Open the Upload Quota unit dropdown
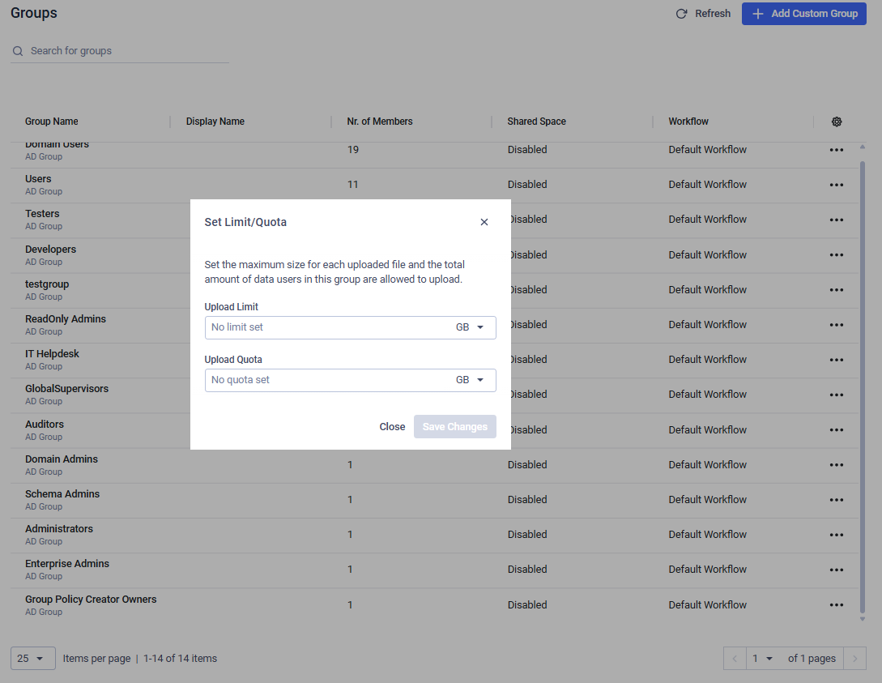This screenshot has width=882, height=683. [471, 380]
